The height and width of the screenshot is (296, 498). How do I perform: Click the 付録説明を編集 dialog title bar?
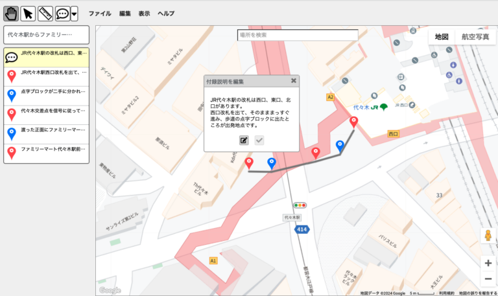click(252, 82)
